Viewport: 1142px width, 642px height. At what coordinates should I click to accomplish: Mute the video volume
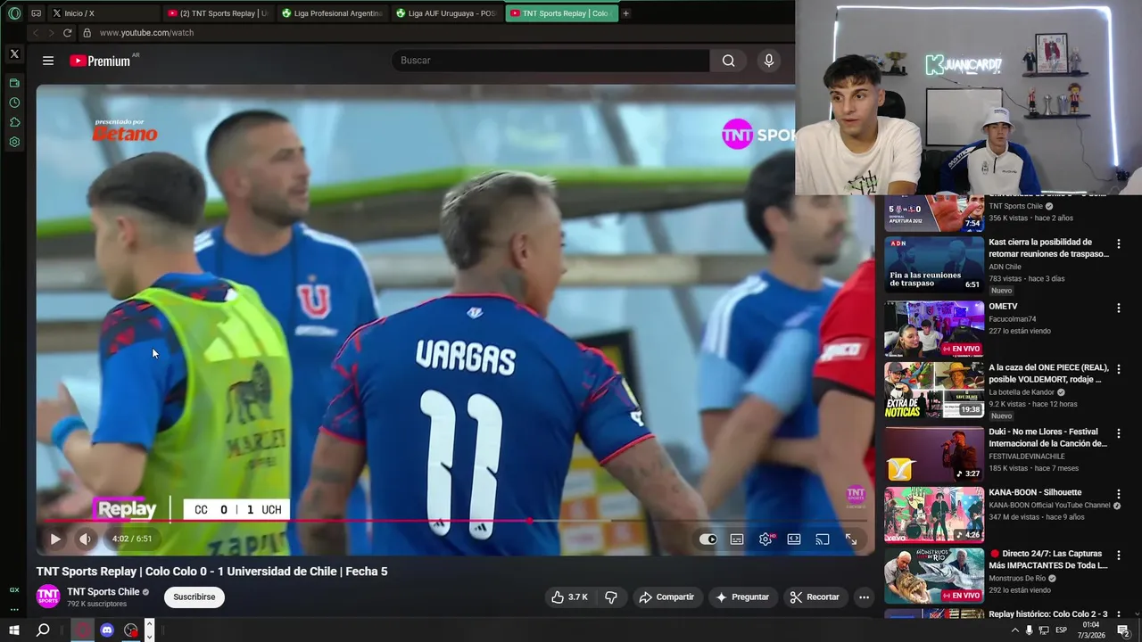click(x=85, y=539)
